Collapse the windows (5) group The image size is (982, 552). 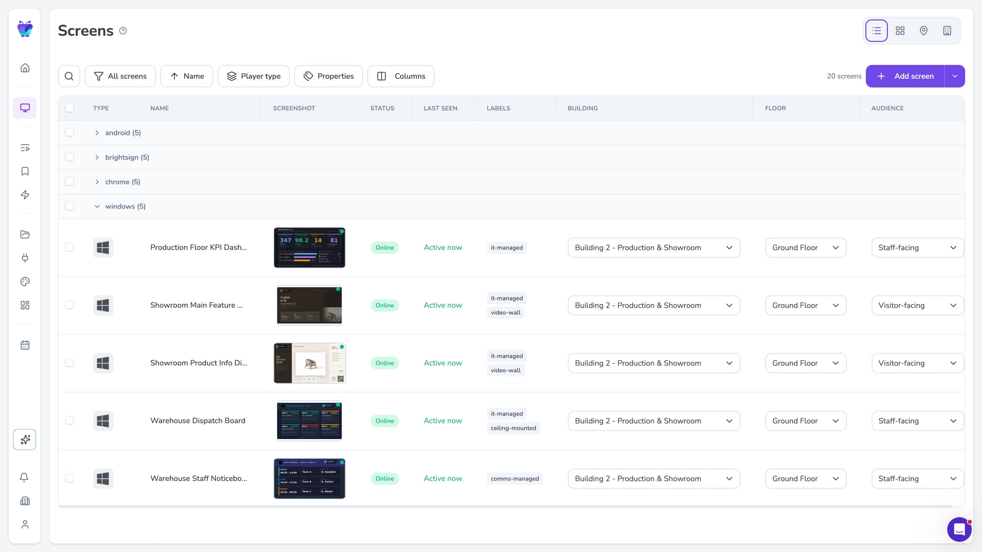(x=97, y=206)
